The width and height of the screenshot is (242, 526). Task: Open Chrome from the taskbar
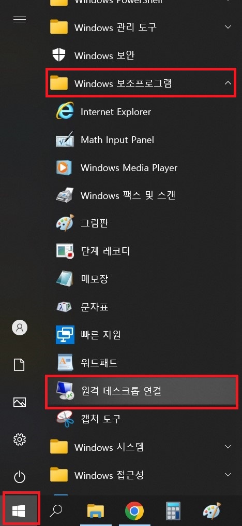pos(134,511)
